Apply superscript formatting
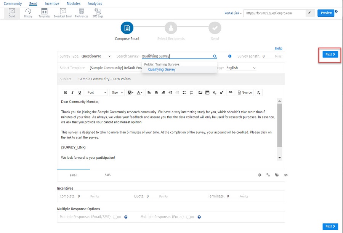 coord(221,93)
